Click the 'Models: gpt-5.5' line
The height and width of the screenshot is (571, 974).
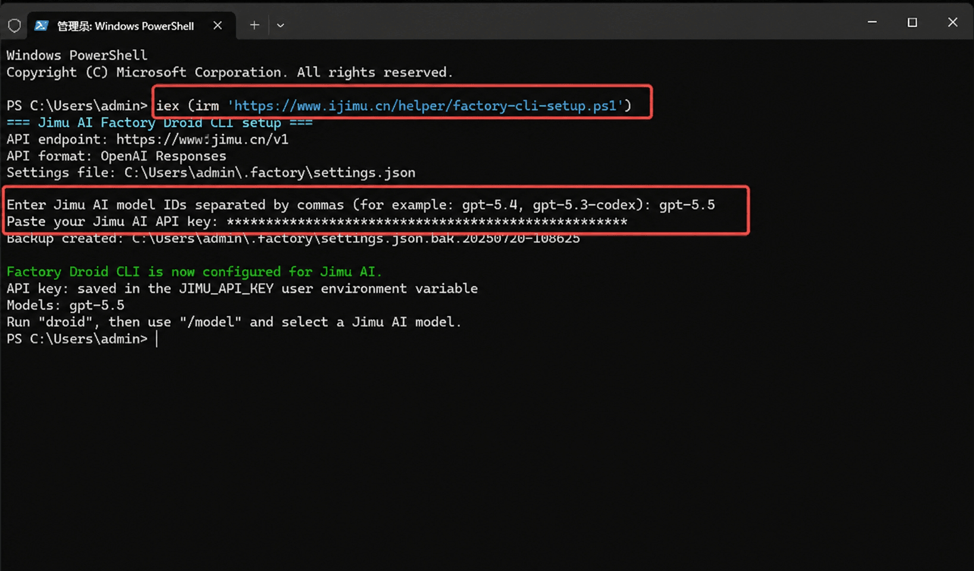[x=65, y=305]
